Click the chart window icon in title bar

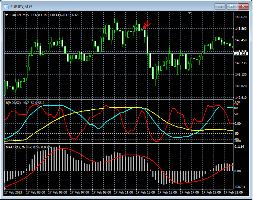click(6, 6)
